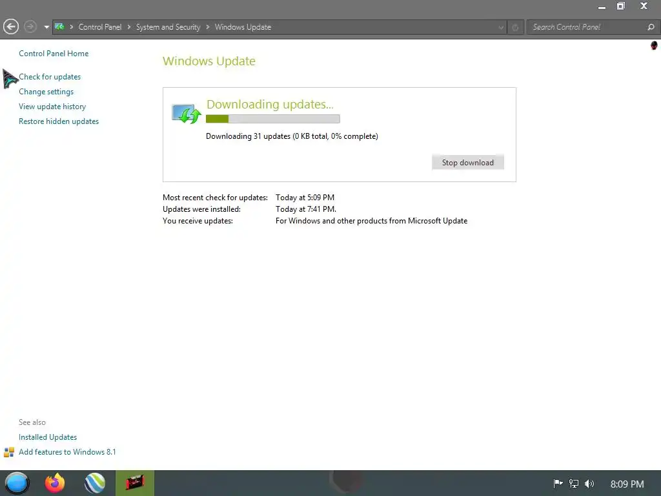
Task: Open View update history
Action: tap(52, 107)
